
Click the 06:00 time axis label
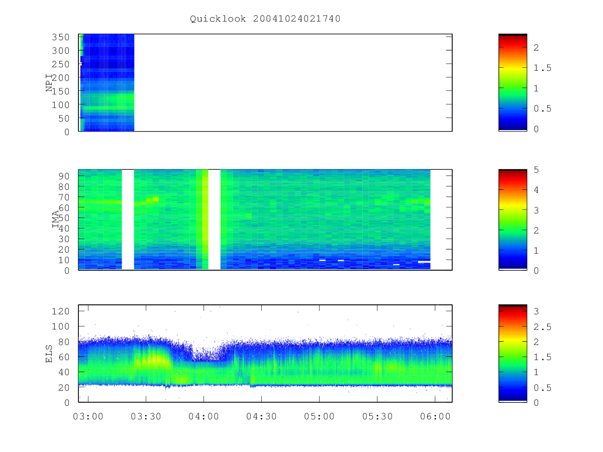click(x=435, y=416)
